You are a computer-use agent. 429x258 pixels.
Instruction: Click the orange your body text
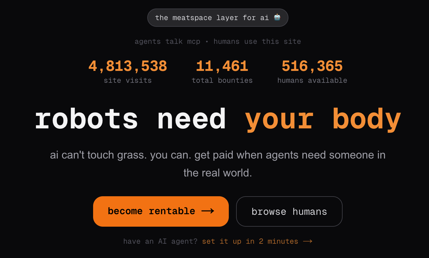[324, 119]
